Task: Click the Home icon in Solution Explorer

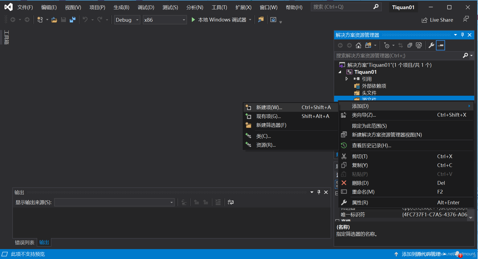Action: point(358,45)
